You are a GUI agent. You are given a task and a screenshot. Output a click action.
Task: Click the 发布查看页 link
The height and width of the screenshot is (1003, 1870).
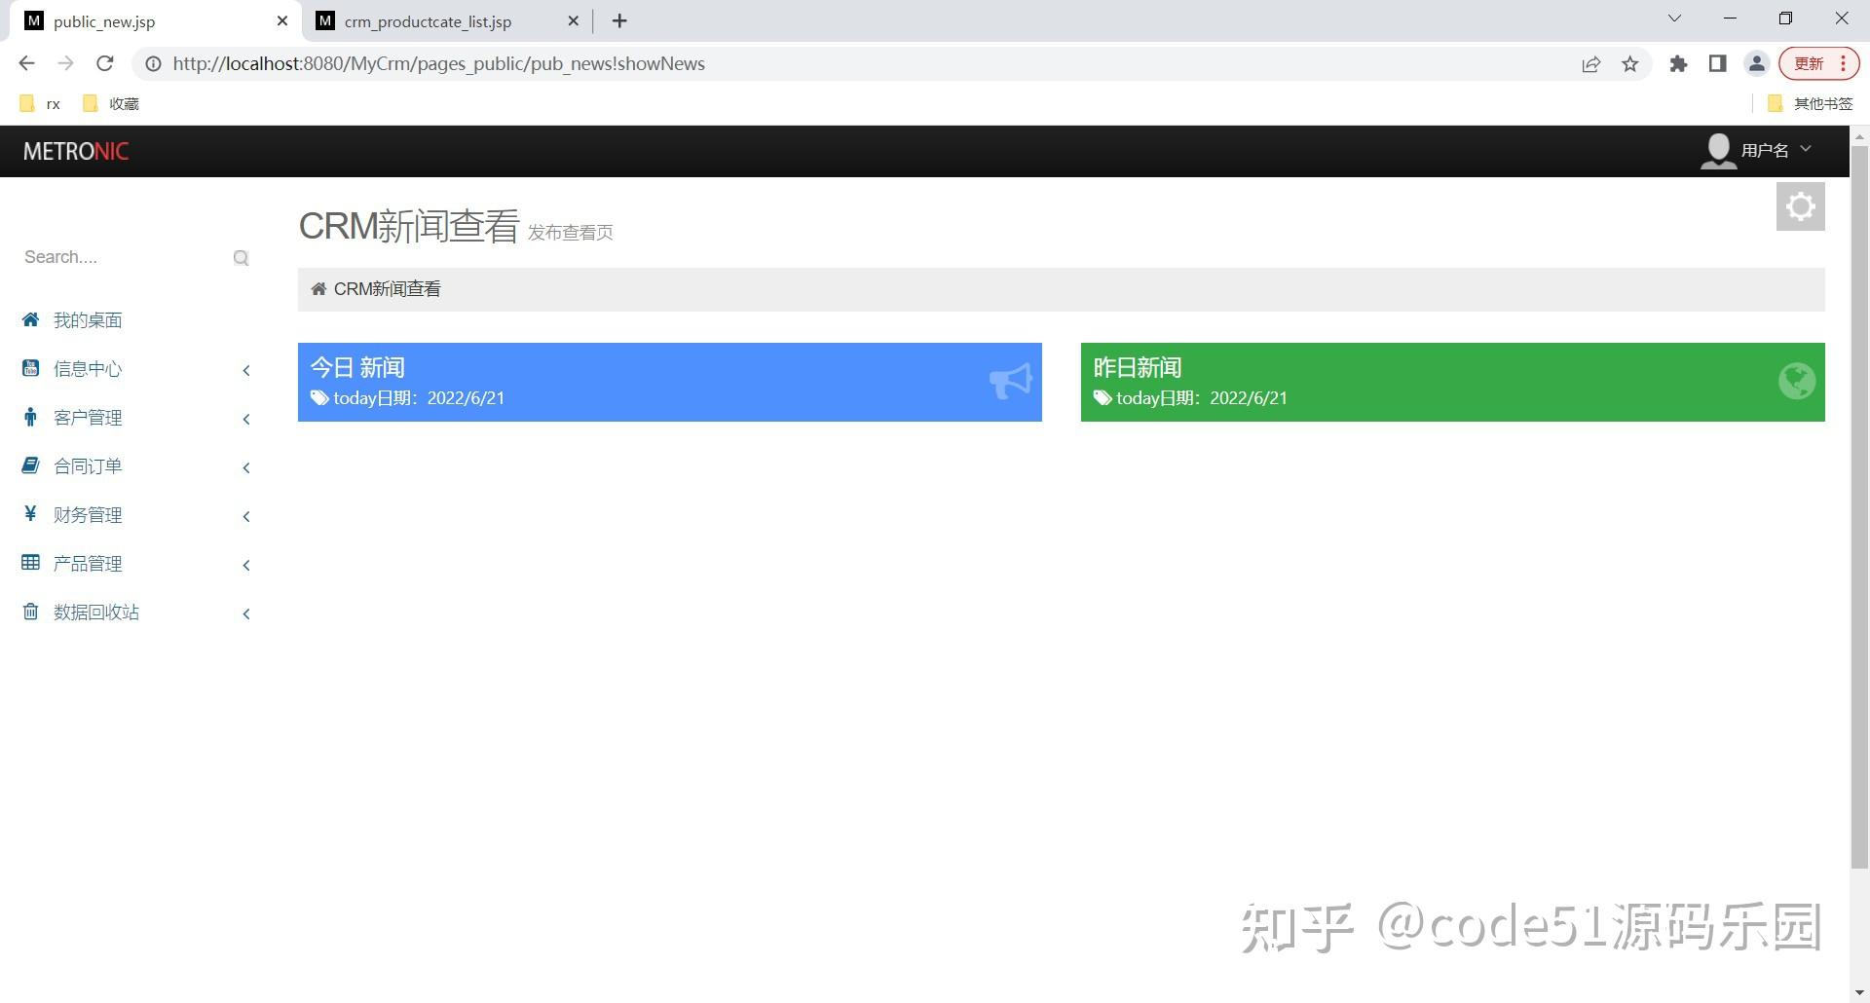tap(570, 232)
